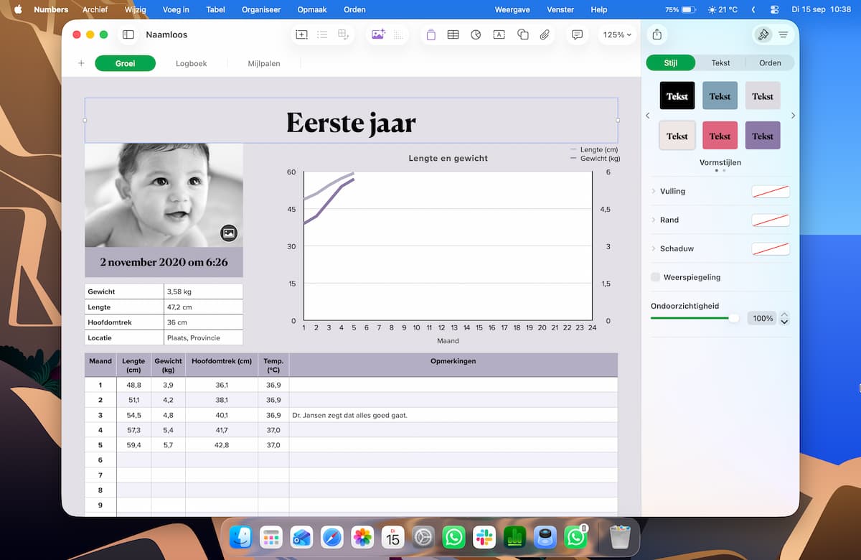The height and width of the screenshot is (560, 861).
Task: Expand the Vulling section
Action: (654, 191)
